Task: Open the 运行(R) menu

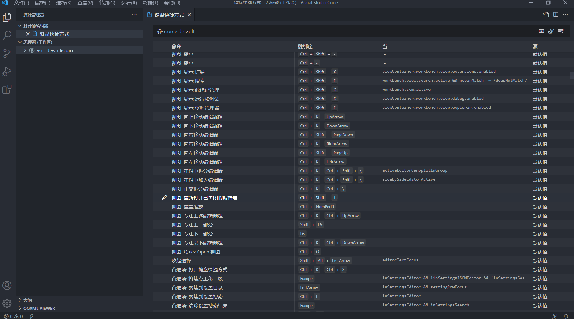Action: (x=129, y=3)
